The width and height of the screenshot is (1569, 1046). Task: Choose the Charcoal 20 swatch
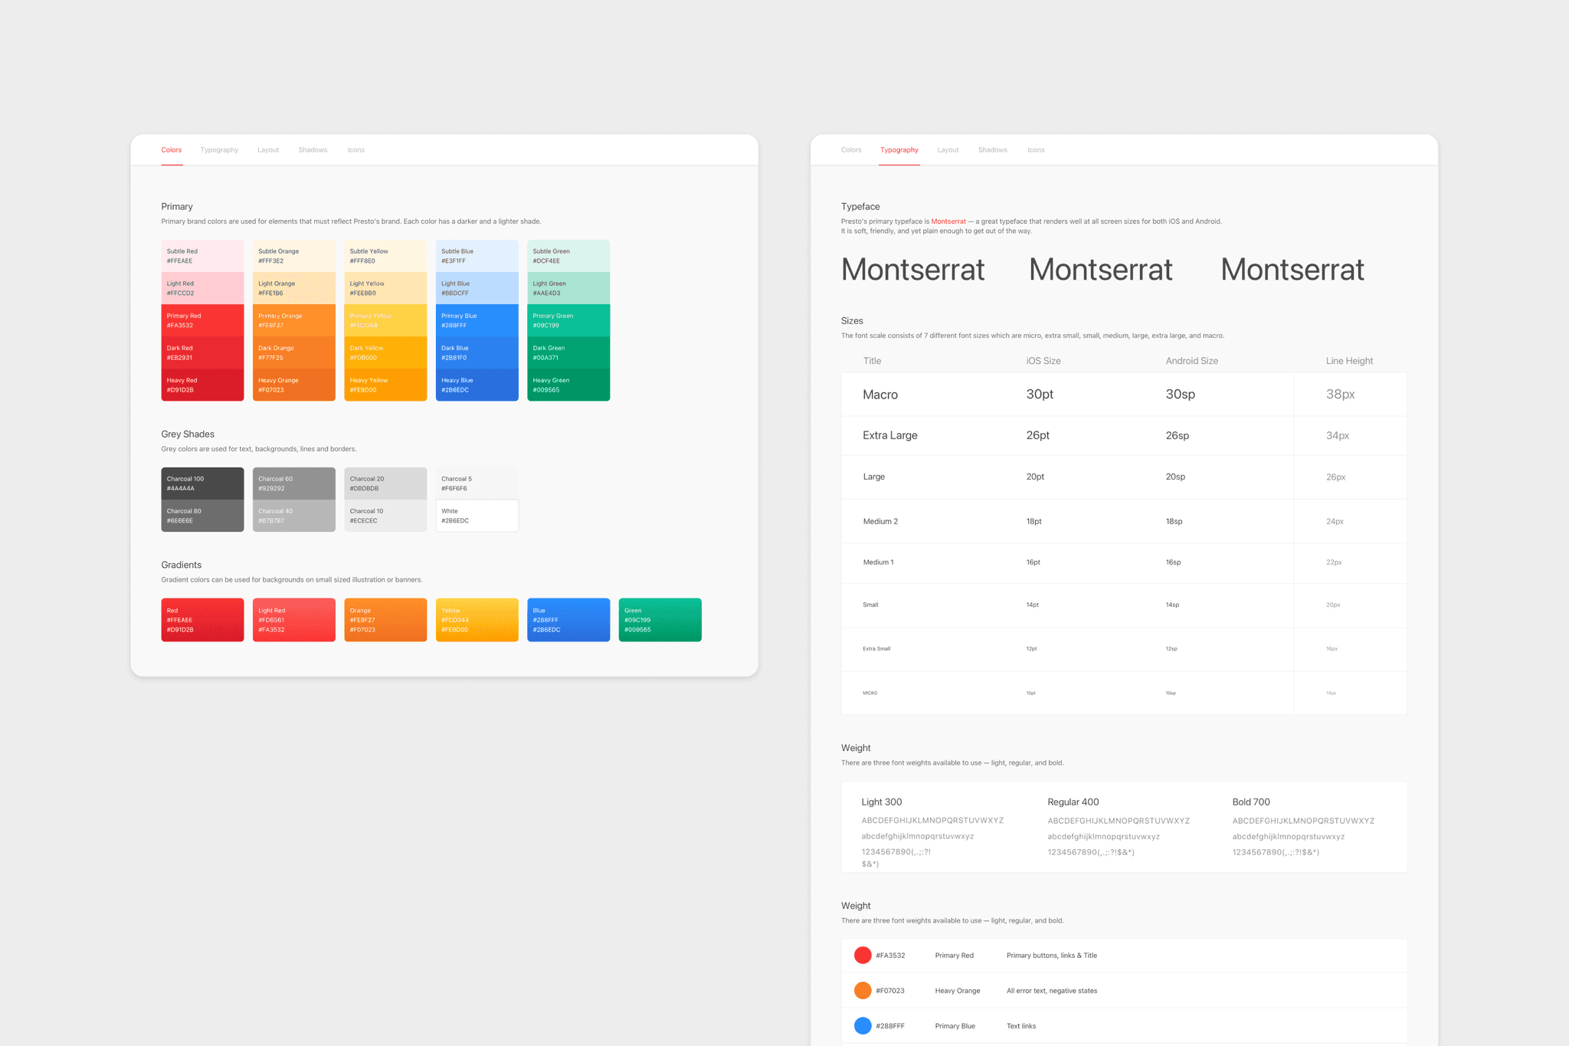pos(385,484)
